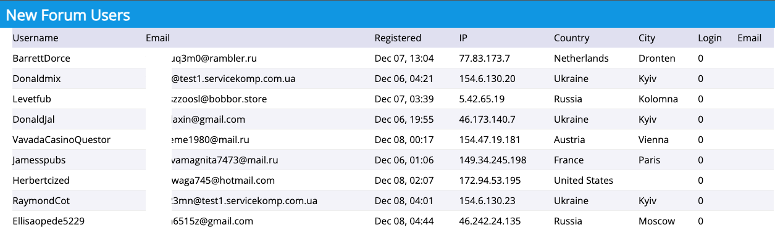The width and height of the screenshot is (775, 230).
Task: Click IP address 5.42.65.19
Action: point(482,99)
